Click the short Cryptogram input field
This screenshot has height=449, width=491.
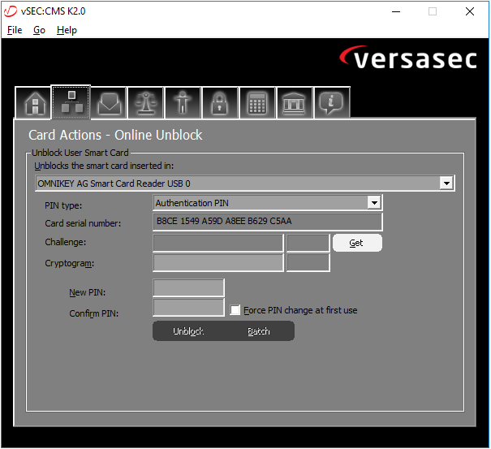(308, 262)
